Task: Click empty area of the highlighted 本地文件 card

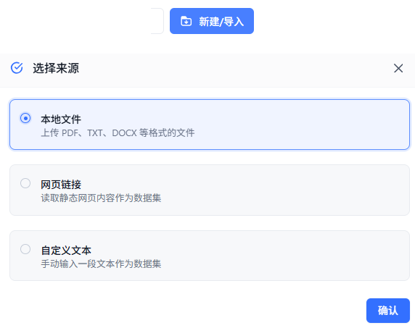Action: click(x=291, y=125)
